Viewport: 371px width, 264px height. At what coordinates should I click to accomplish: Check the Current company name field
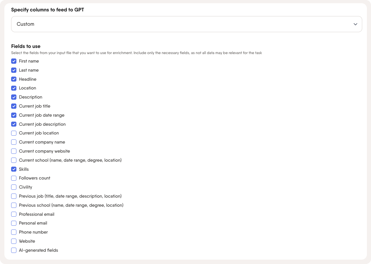coord(14,142)
